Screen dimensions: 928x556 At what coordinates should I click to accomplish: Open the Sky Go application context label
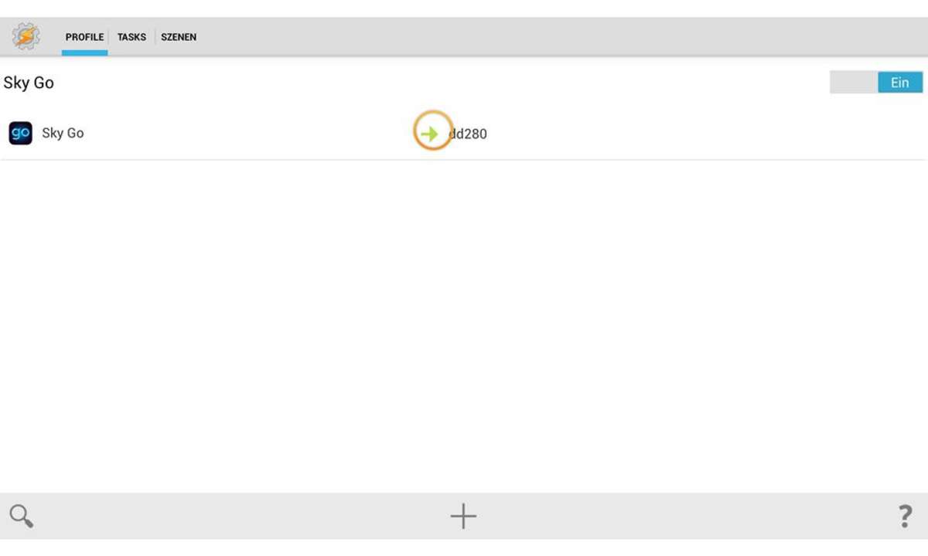[63, 133]
